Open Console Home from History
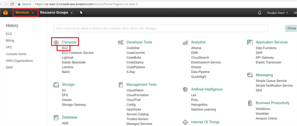This screenshot has height=126, width=297. (x=16, y=54)
